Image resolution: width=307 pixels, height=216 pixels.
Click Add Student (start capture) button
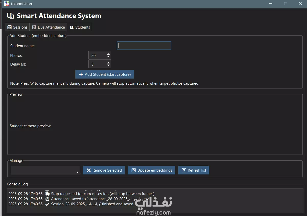[105, 74]
